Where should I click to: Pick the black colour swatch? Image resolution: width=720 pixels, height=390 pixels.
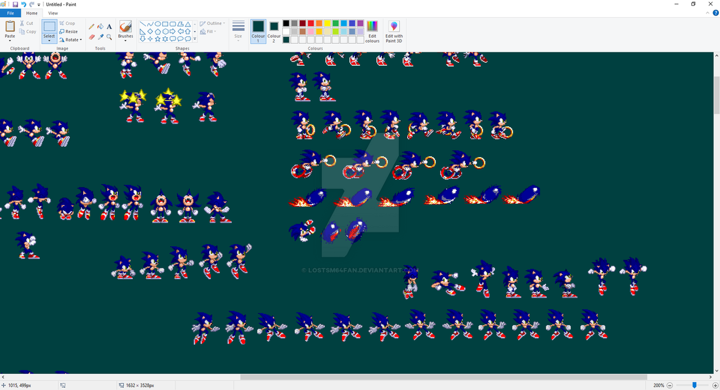point(286,24)
